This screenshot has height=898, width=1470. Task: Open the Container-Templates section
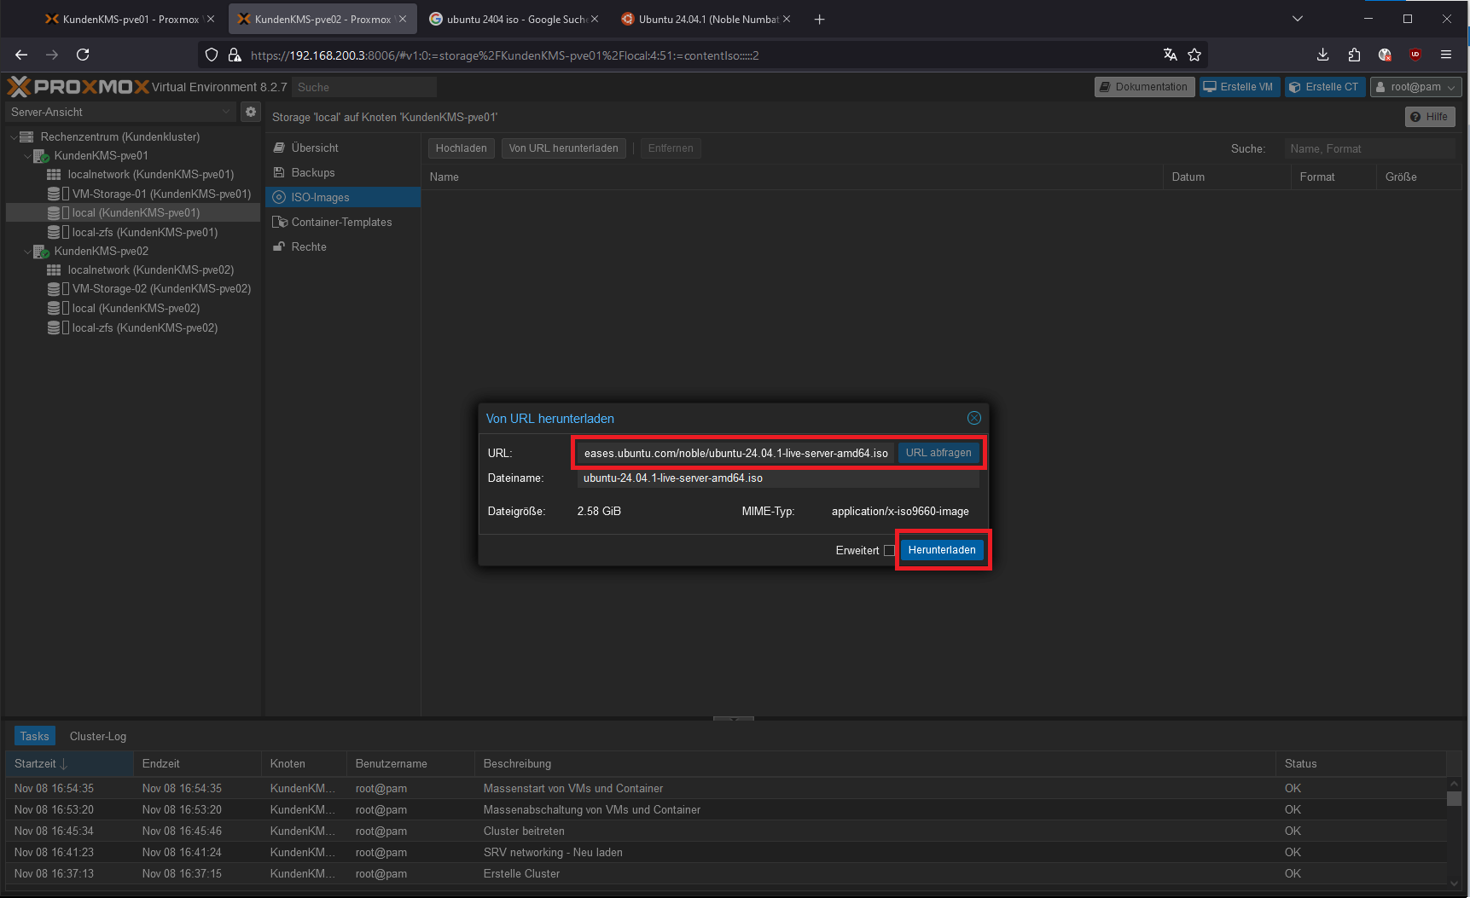point(341,222)
